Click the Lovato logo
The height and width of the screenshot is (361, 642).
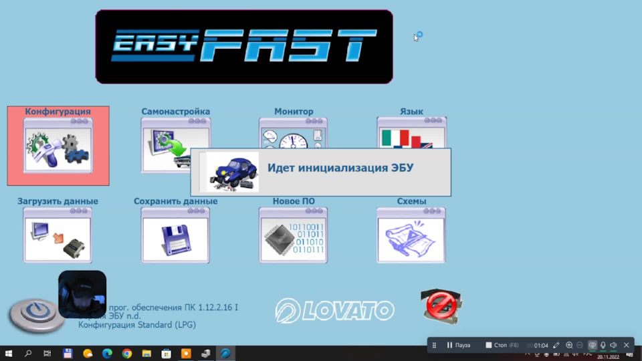click(x=334, y=310)
